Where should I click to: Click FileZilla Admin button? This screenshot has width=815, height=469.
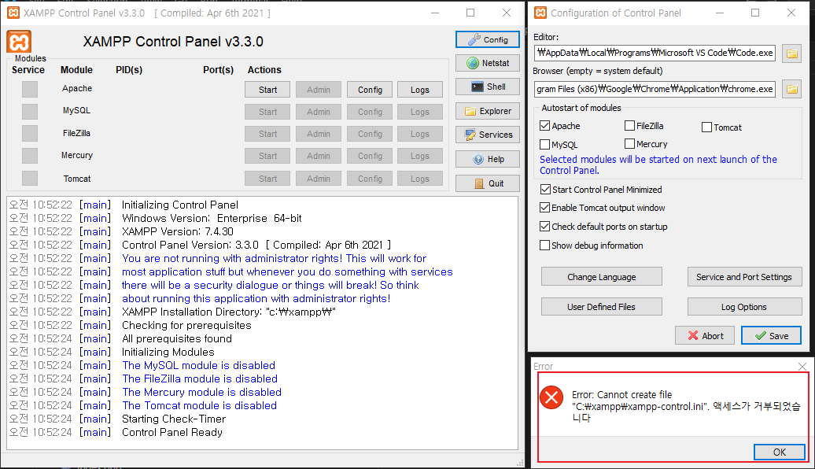click(x=319, y=134)
